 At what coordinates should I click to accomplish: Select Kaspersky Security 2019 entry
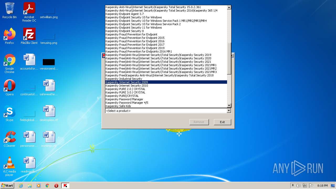tap(166, 55)
